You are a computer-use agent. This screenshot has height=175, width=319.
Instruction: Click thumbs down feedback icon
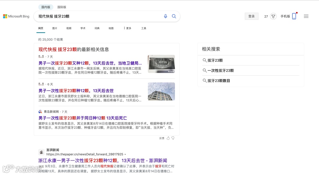tap(173, 138)
